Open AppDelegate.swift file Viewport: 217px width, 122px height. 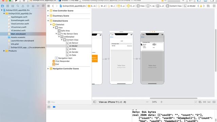click(x=19, y=17)
